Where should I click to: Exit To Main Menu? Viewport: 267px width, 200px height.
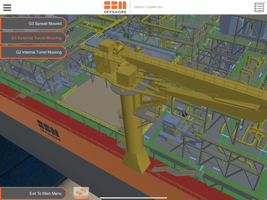(x=33, y=193)
